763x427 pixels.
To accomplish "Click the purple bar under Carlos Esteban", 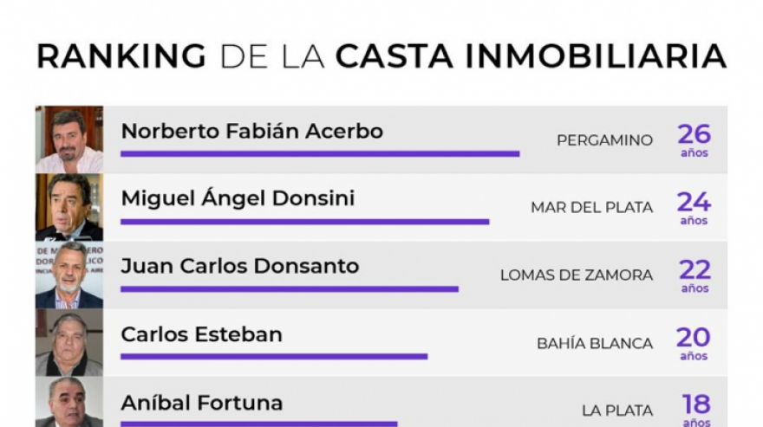I will click(x=274, y=357).
